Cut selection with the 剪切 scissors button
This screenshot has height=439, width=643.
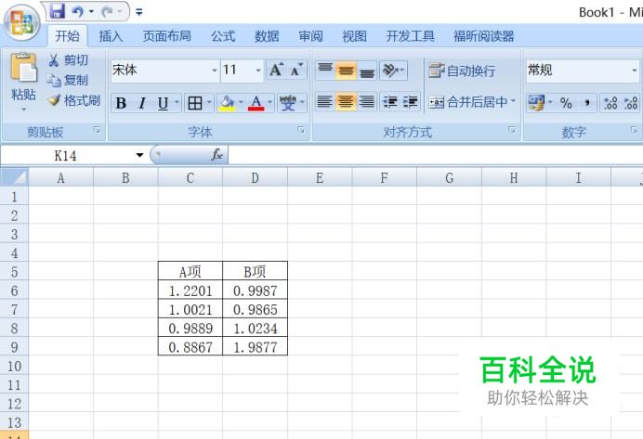[x=68, y=59]
